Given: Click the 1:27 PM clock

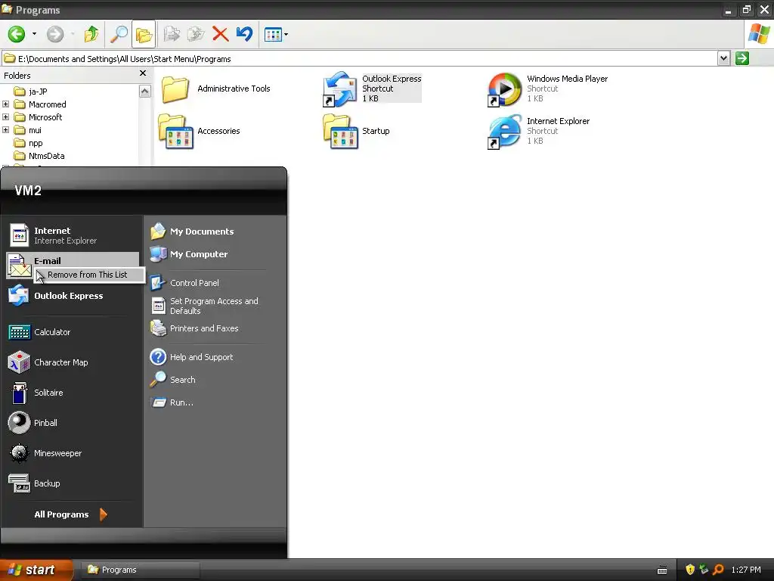Looking at the screenshot, I should click(746, 570).
